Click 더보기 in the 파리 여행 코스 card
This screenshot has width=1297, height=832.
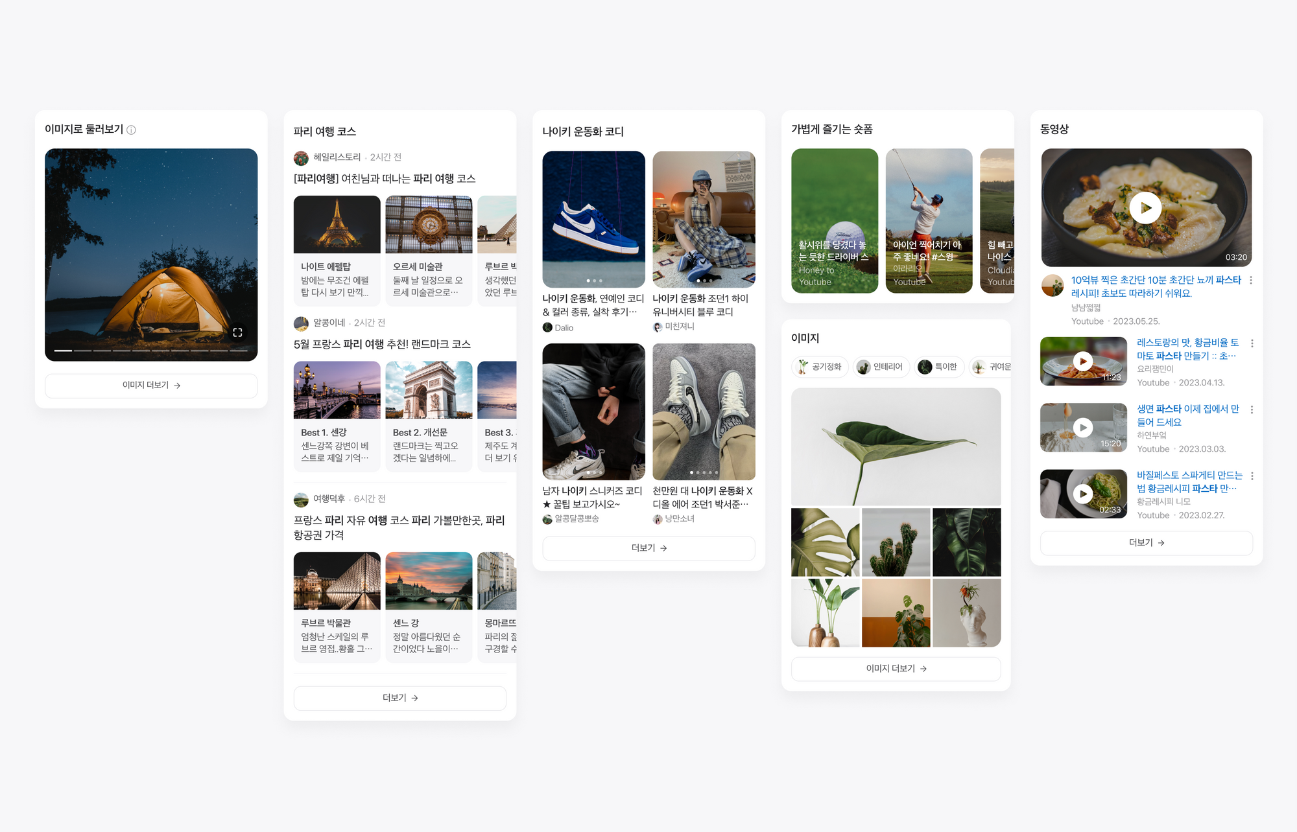click(x=399, y=698)
